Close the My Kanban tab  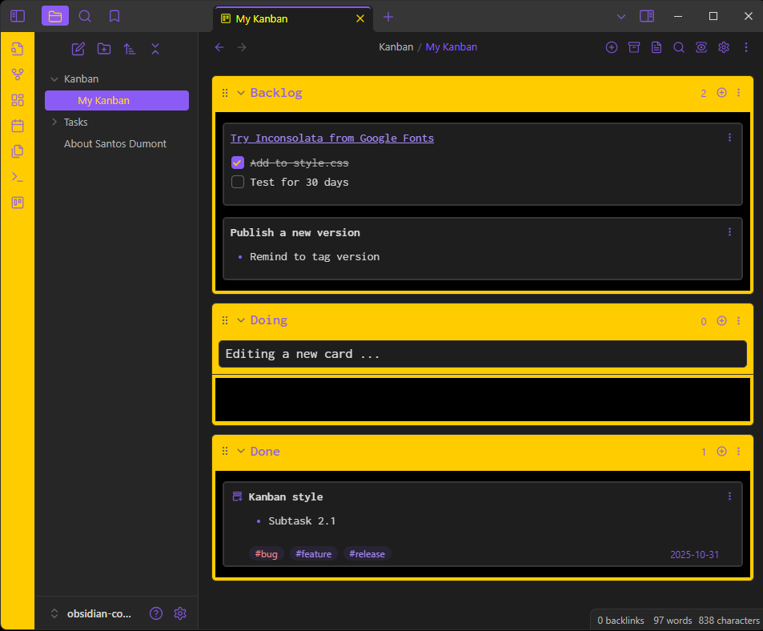coord(360,18)
